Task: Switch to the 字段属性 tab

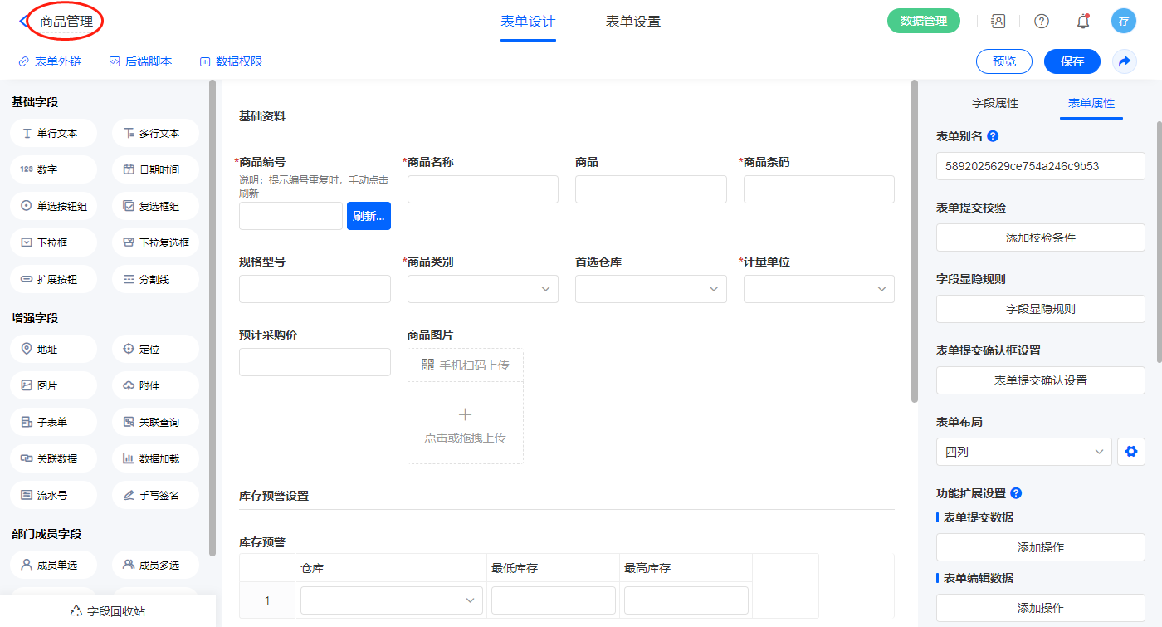Action: (x=994, y=103)
